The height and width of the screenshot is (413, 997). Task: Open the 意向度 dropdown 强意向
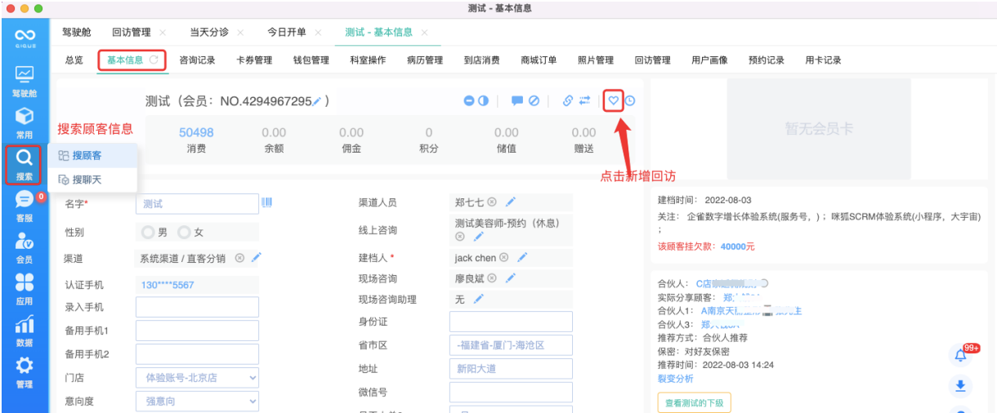tap(197, 402)
